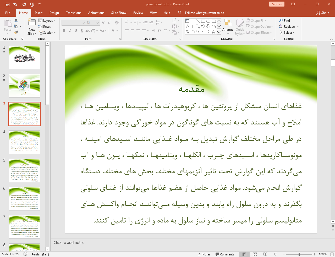
Task: Undo the last action
Action: pos(15,4)
